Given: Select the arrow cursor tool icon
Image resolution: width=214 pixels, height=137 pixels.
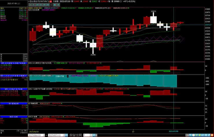Looking at the screenshot, I should tap(191, 135).
